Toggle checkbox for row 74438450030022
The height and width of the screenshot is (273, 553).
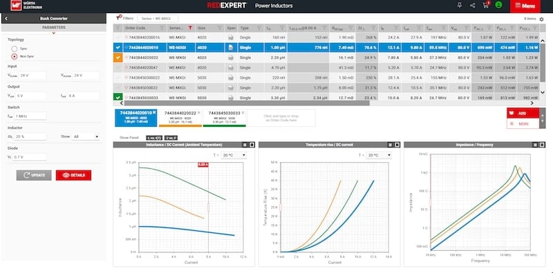(118, 88)
